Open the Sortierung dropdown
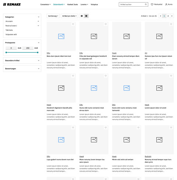This screenshot has width=177, height=180. tap(53, 16)
